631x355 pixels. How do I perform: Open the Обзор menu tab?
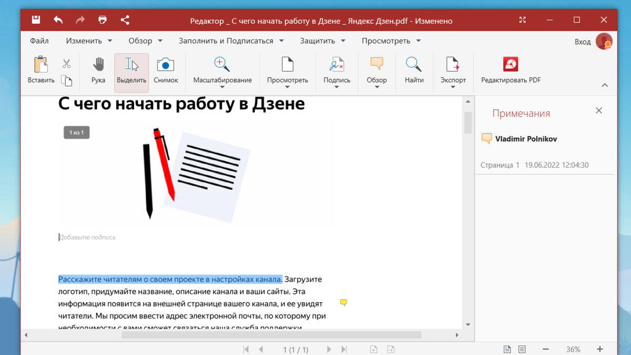tap(146, 40)
